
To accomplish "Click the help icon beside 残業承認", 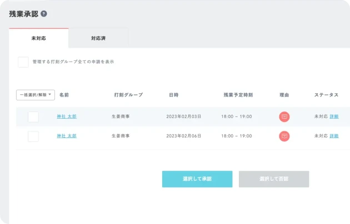I will tap(44, 14).
